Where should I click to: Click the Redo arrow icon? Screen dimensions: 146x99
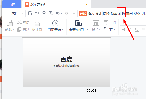(67, 13)
